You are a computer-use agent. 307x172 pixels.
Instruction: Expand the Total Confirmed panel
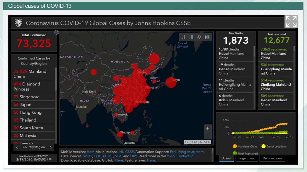(x=57, y=32)
